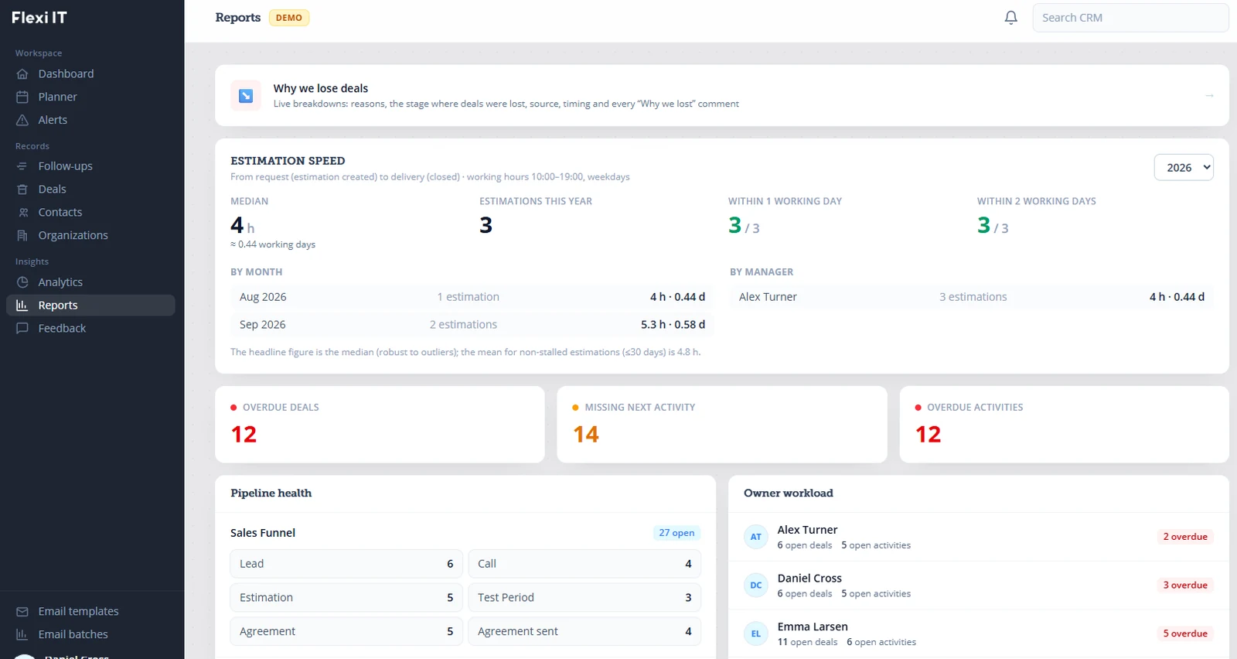The image size is (1237, 659).
Task: Click the Contacts people icon
Action: pos(22,213)
